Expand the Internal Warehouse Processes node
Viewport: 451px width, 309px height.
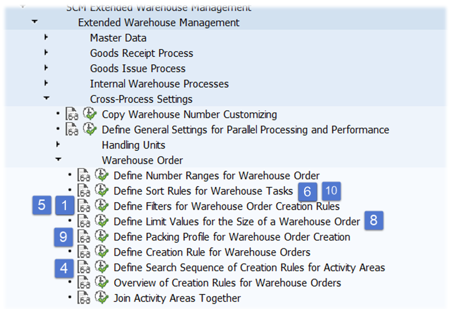46,83
